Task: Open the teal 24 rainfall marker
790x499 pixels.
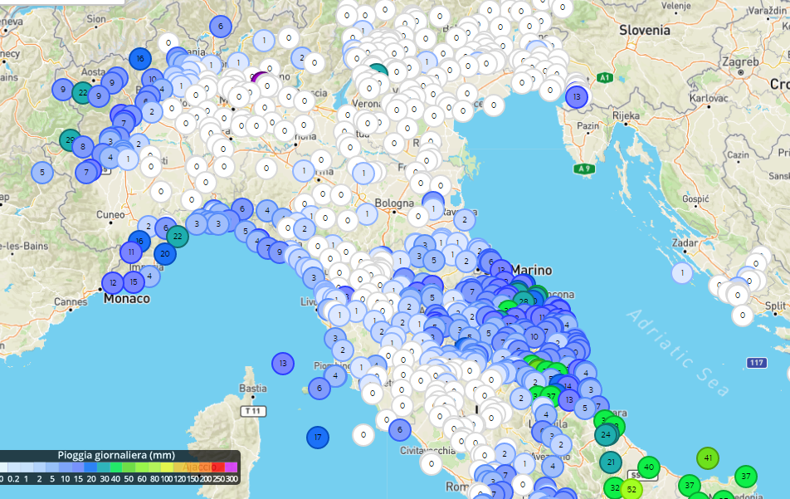Action: tap(607, 434)
